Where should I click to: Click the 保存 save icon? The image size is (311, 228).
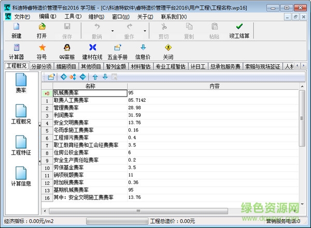(x=67, y=26)
